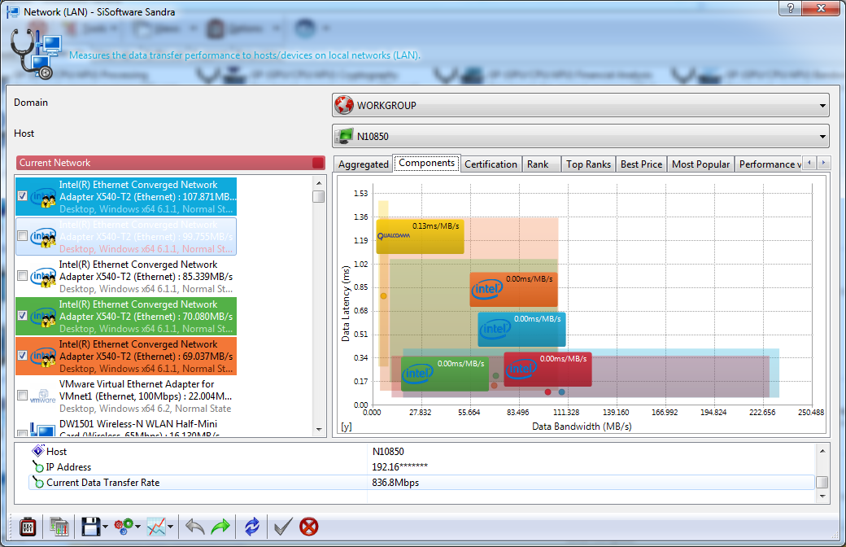Click the "IP Address" label
This screenshot has height=547, width=846.
[68, 467]
